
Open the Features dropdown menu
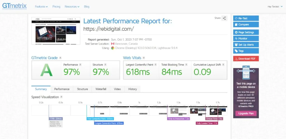pyautogui.click(x=41, y=6)
